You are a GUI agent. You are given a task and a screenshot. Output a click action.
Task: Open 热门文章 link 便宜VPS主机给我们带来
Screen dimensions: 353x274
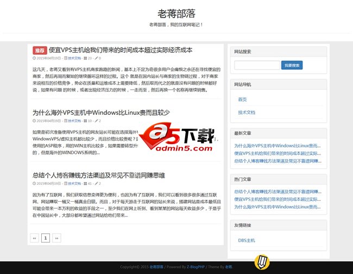pos(278,199)
